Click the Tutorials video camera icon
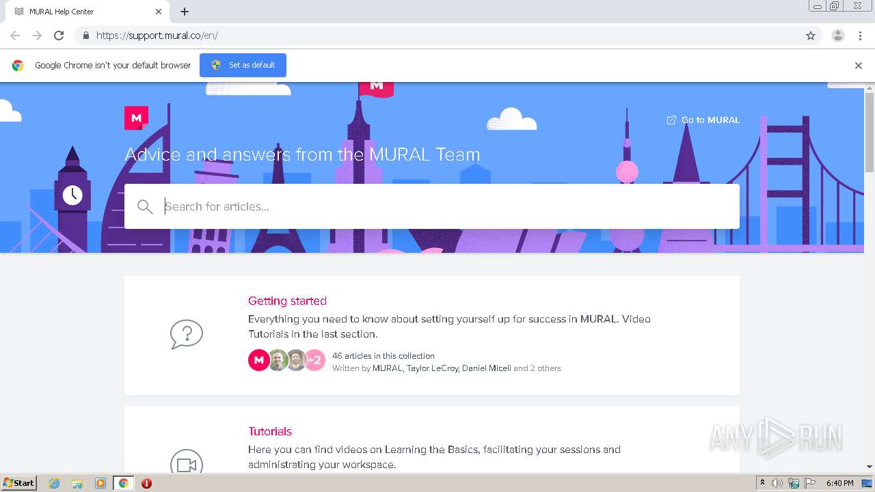875x492 pixels. pyautogui.click(x=187, y=463)
